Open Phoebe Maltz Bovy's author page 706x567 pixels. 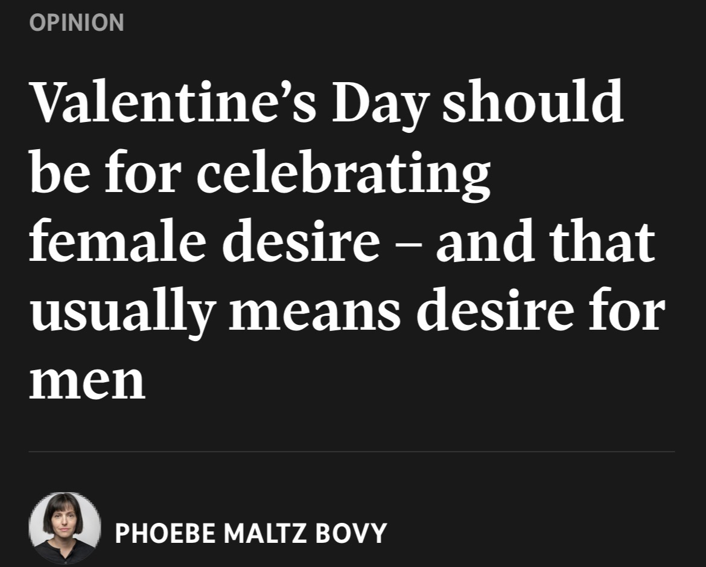pos(250,532)
